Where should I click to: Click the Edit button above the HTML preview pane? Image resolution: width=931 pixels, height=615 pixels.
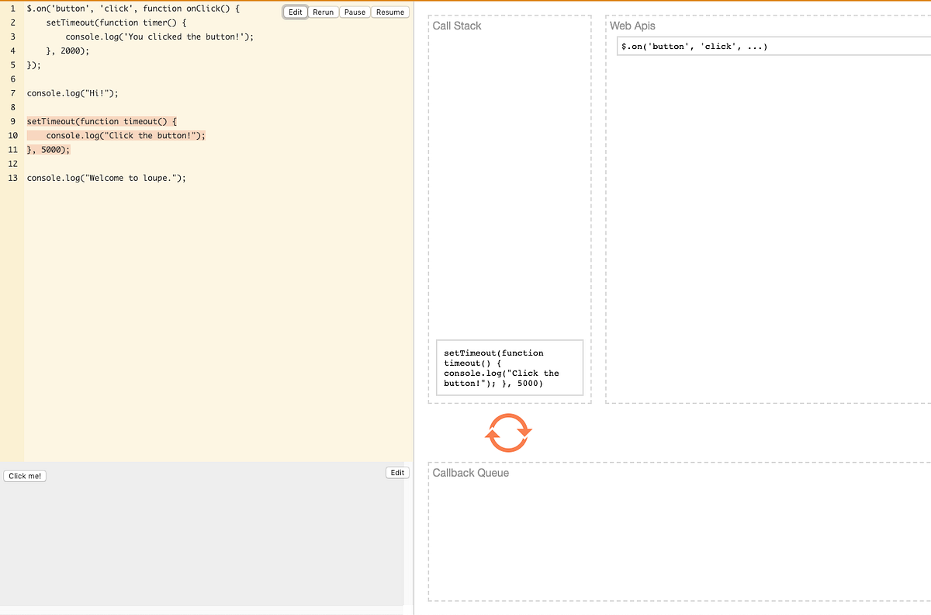pos(396,472)
